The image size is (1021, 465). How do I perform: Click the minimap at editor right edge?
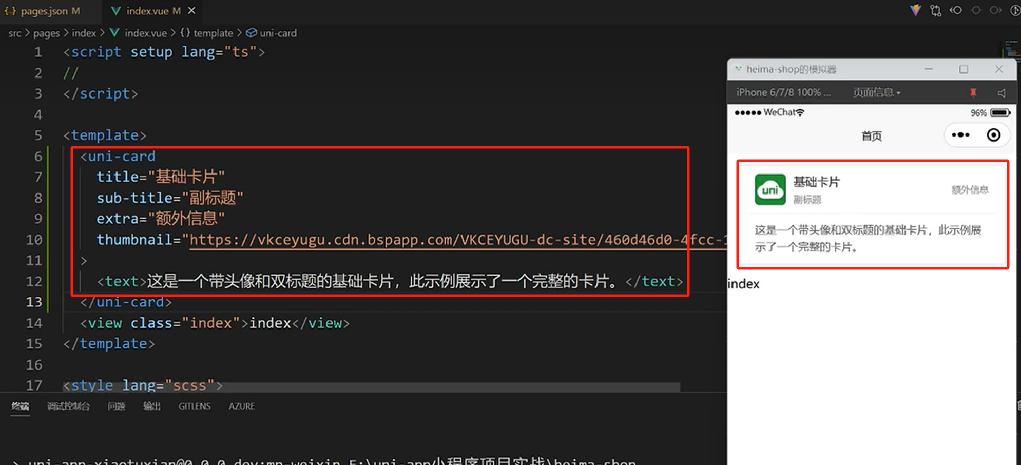point(1011,50)
